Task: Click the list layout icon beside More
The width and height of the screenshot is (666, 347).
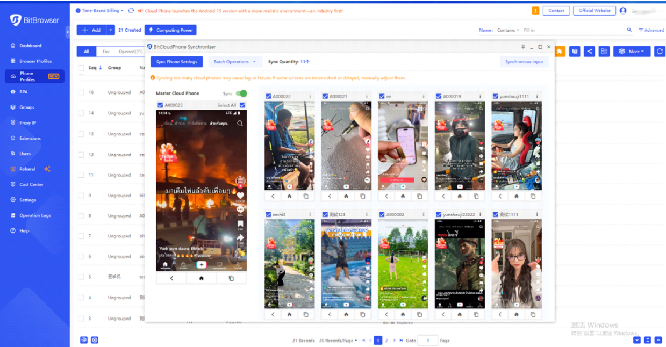Action: pyautogui.click(x=605, y=52)
